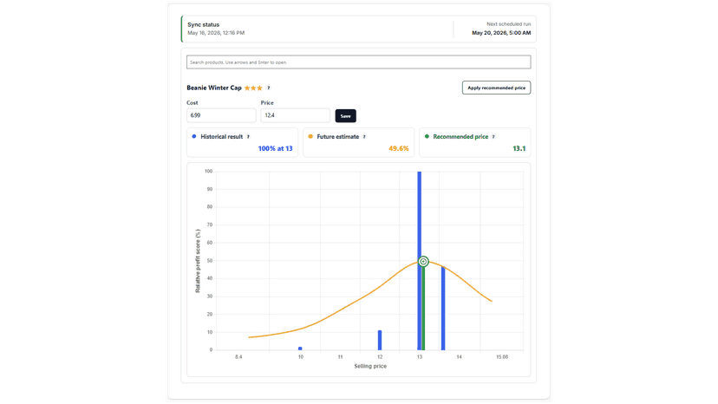718x404 pixels.
Task: Click the 'May 20, 2026, 5:00 AM' run time
Action: pyautogui.click(x=501, y=33)
